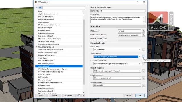The image size is (182, 102).
Task: Open Model View Definition info button
Action: coord(144,35)
